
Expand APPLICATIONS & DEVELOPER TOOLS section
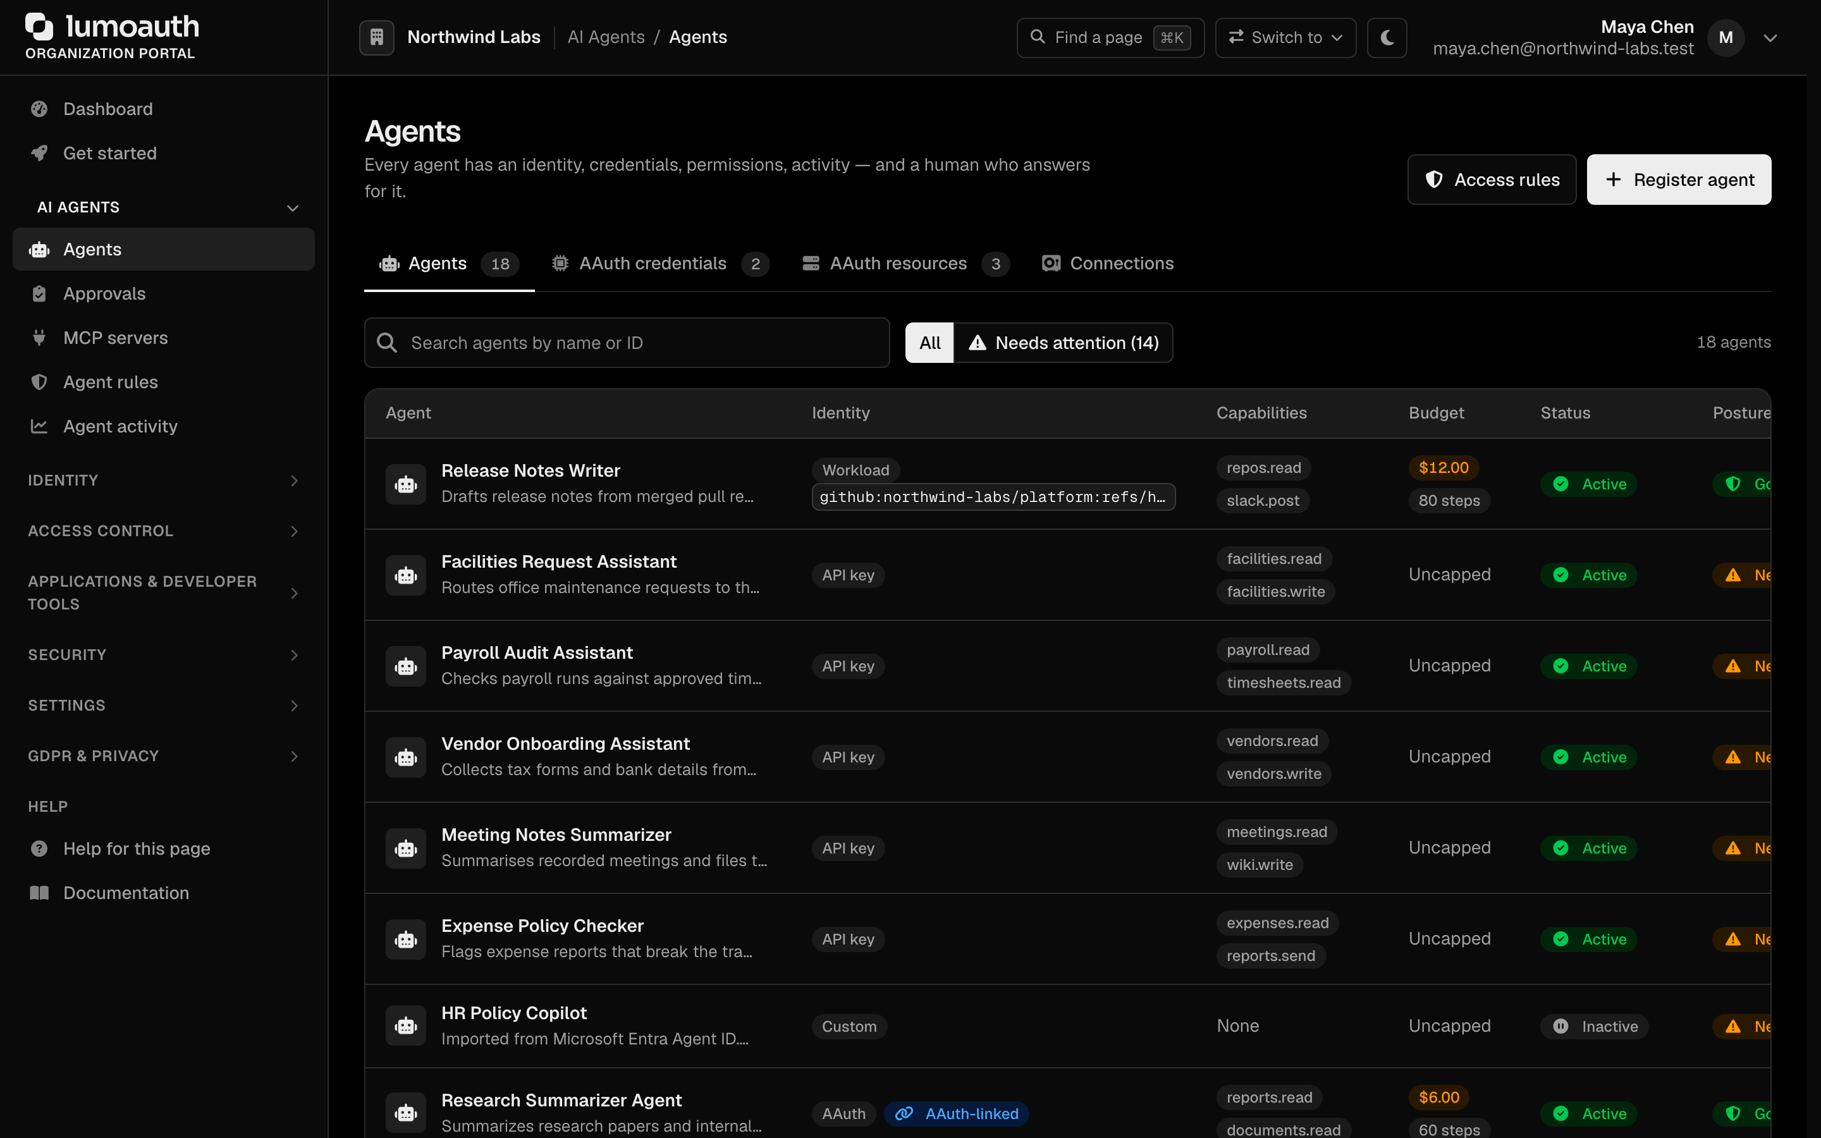coord(163,593)
